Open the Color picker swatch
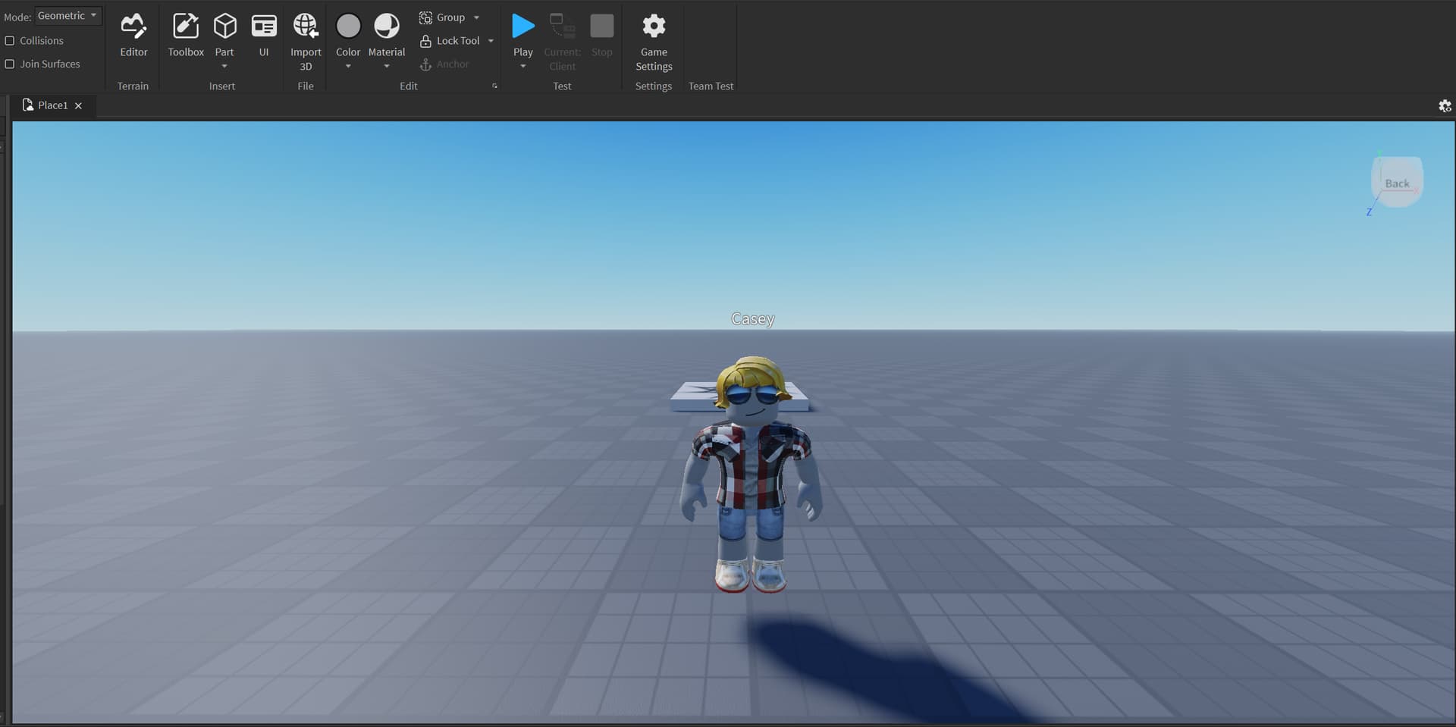 click(x=348, y=24)
